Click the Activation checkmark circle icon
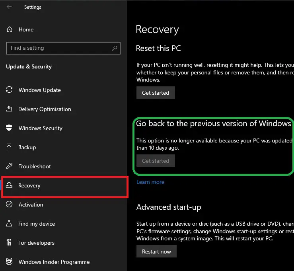This screenshot has height=271, width=294. pyautogui.click(x=9, y=205)
